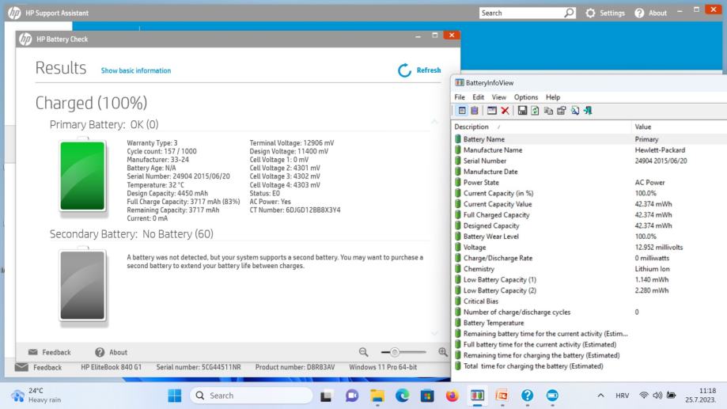Click Feedback in HP Battery Check footer
The height and width of the screenshot is (409, 727).
pyautogui.click(x=49, y=352)
